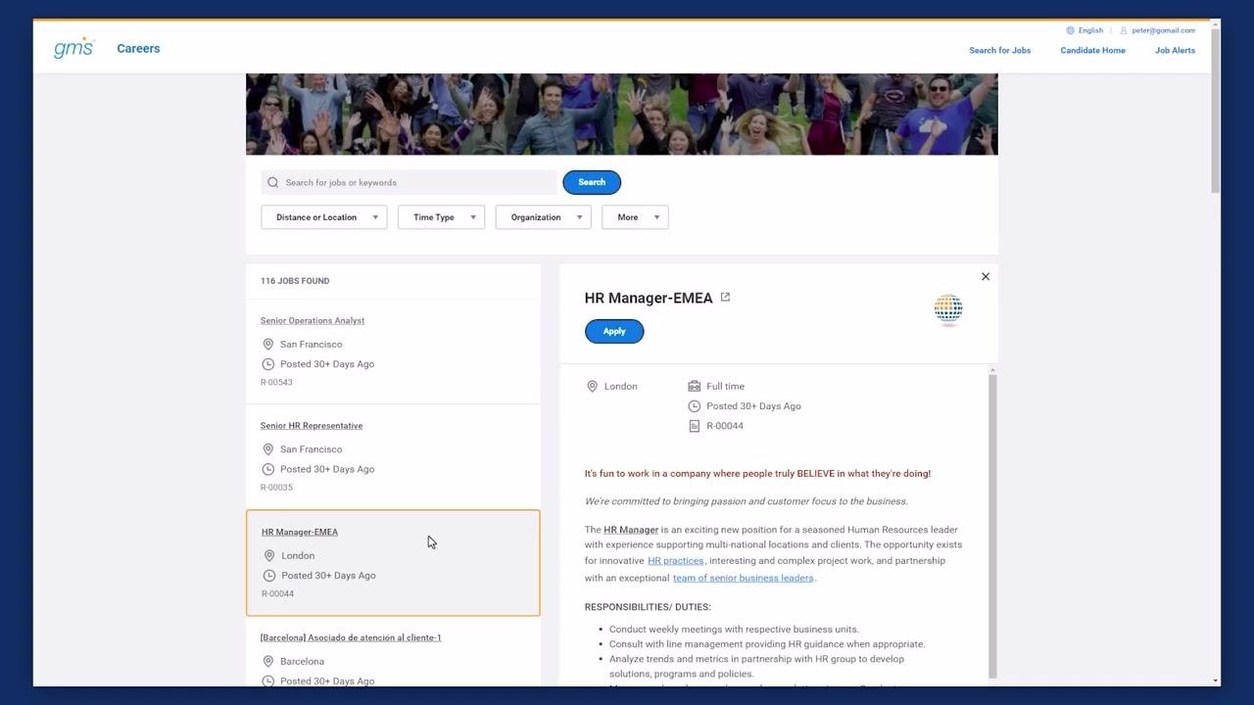Click the document icon beside R-00044 in details
1254x705 pixels.
pyautogui.click(x=694, y=426)
